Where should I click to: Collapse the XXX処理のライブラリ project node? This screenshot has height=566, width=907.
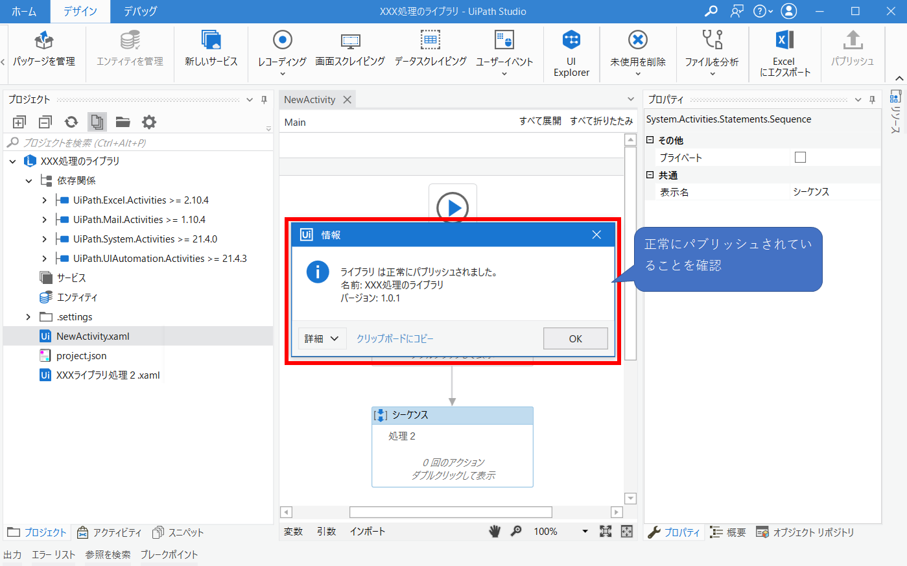point(12,161)
